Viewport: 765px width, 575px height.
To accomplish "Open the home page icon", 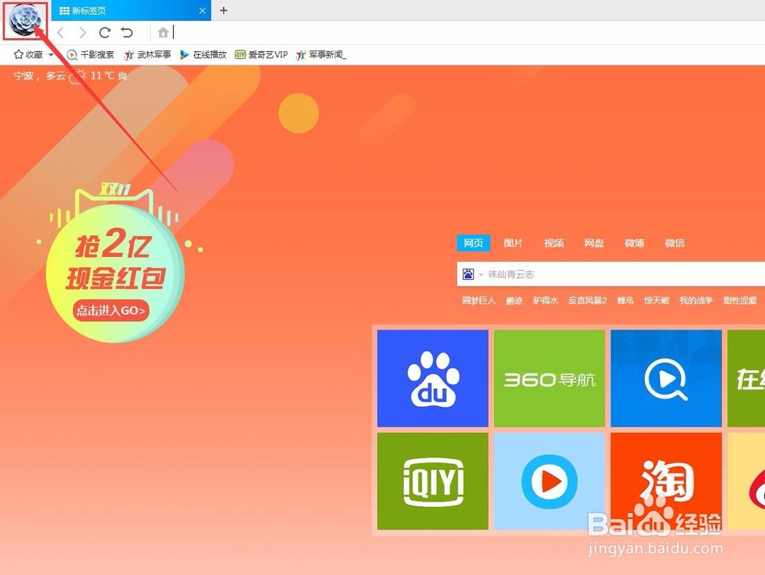I will click(163, 33).
